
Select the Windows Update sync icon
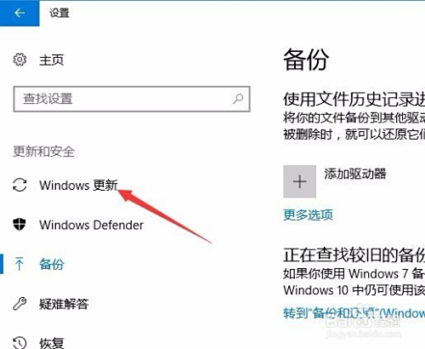(20, 185)
